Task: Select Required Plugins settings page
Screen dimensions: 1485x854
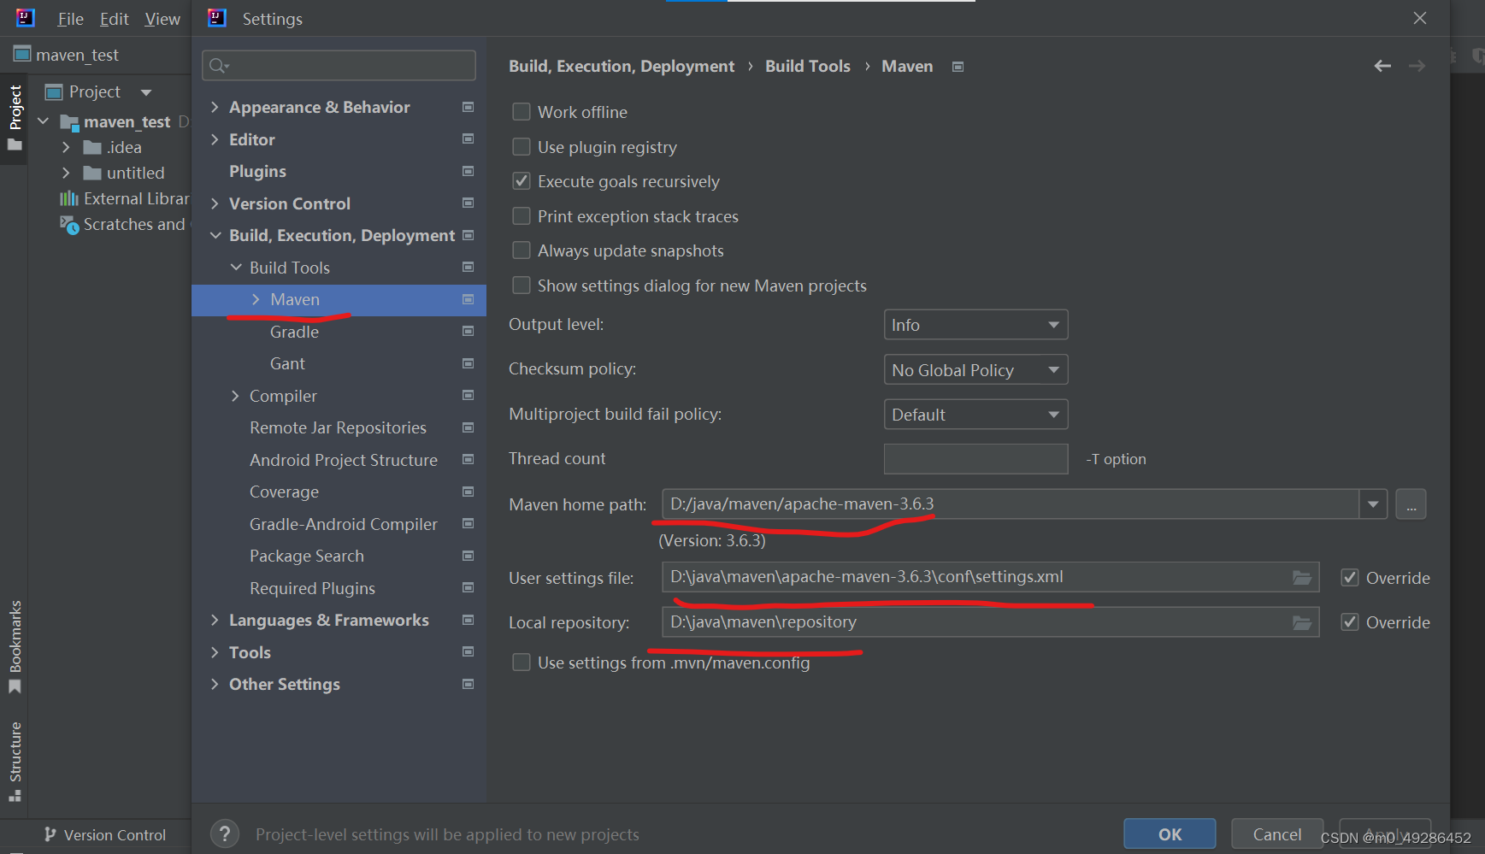Action: [x=312, y=588]
